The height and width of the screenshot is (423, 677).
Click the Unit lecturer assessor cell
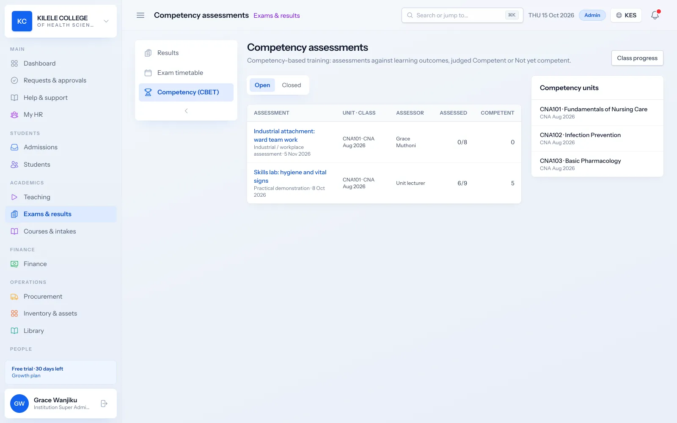410,183
